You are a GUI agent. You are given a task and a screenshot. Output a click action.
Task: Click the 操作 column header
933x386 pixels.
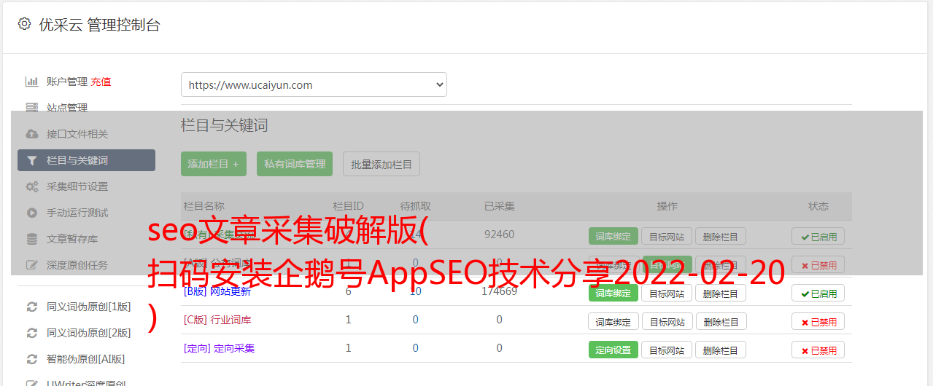(667, 206)
